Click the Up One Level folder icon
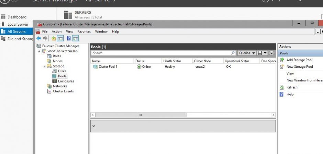The width and height of the screenshot is (323, 154). click(x=54, y=38)
